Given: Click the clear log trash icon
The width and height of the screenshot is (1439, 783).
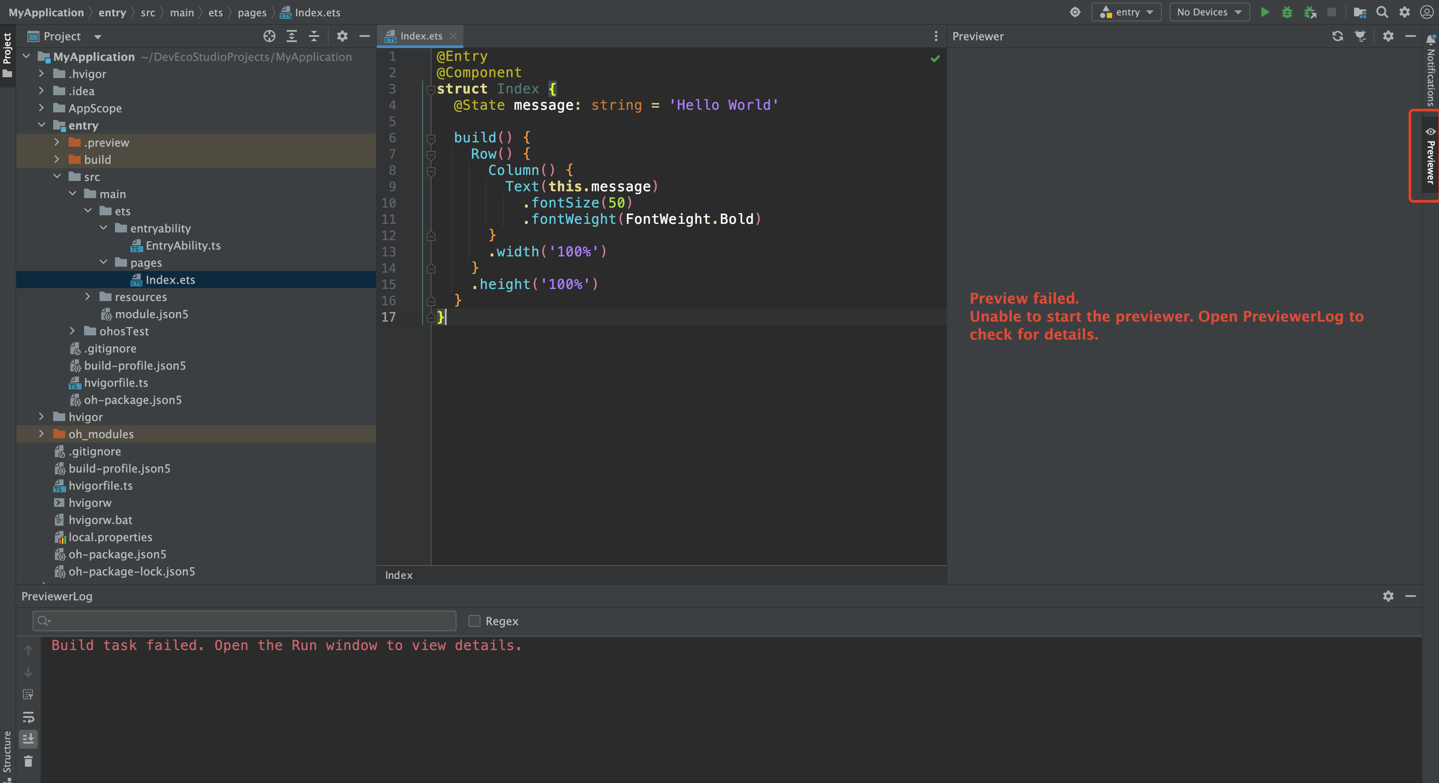Looking at the screenshot, I should coord(28,761).
